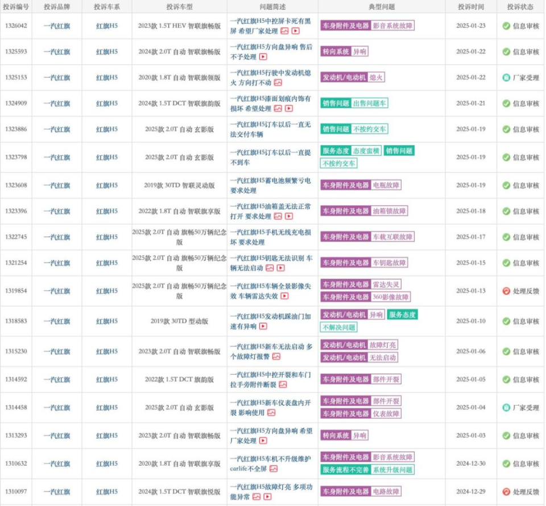
Task: Select the 不按约交车 tag for complaint 1323886
Action: click(370, 130)
